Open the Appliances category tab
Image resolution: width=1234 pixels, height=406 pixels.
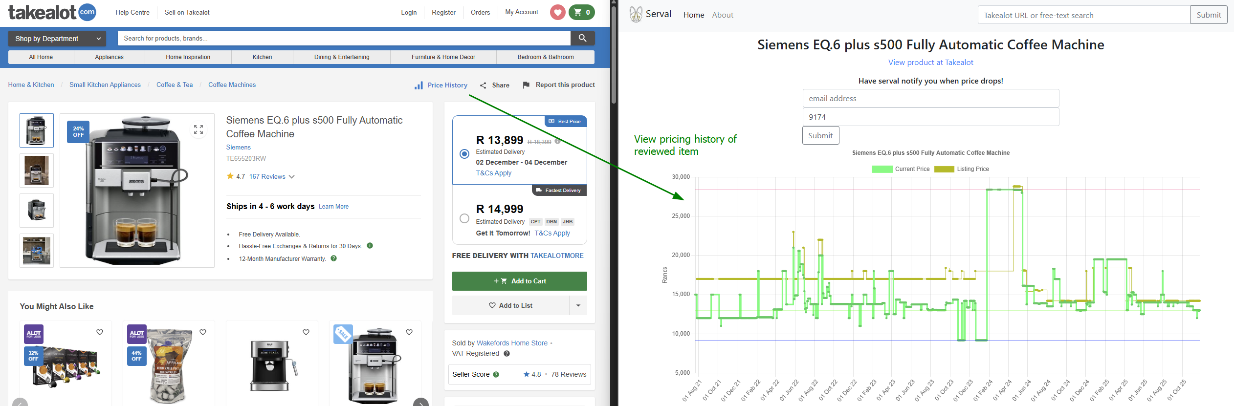pyautogui.click(x=109, y=57)
